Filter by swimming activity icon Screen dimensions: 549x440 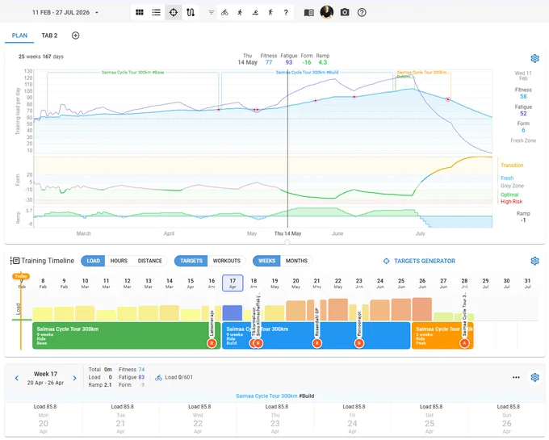255,13
